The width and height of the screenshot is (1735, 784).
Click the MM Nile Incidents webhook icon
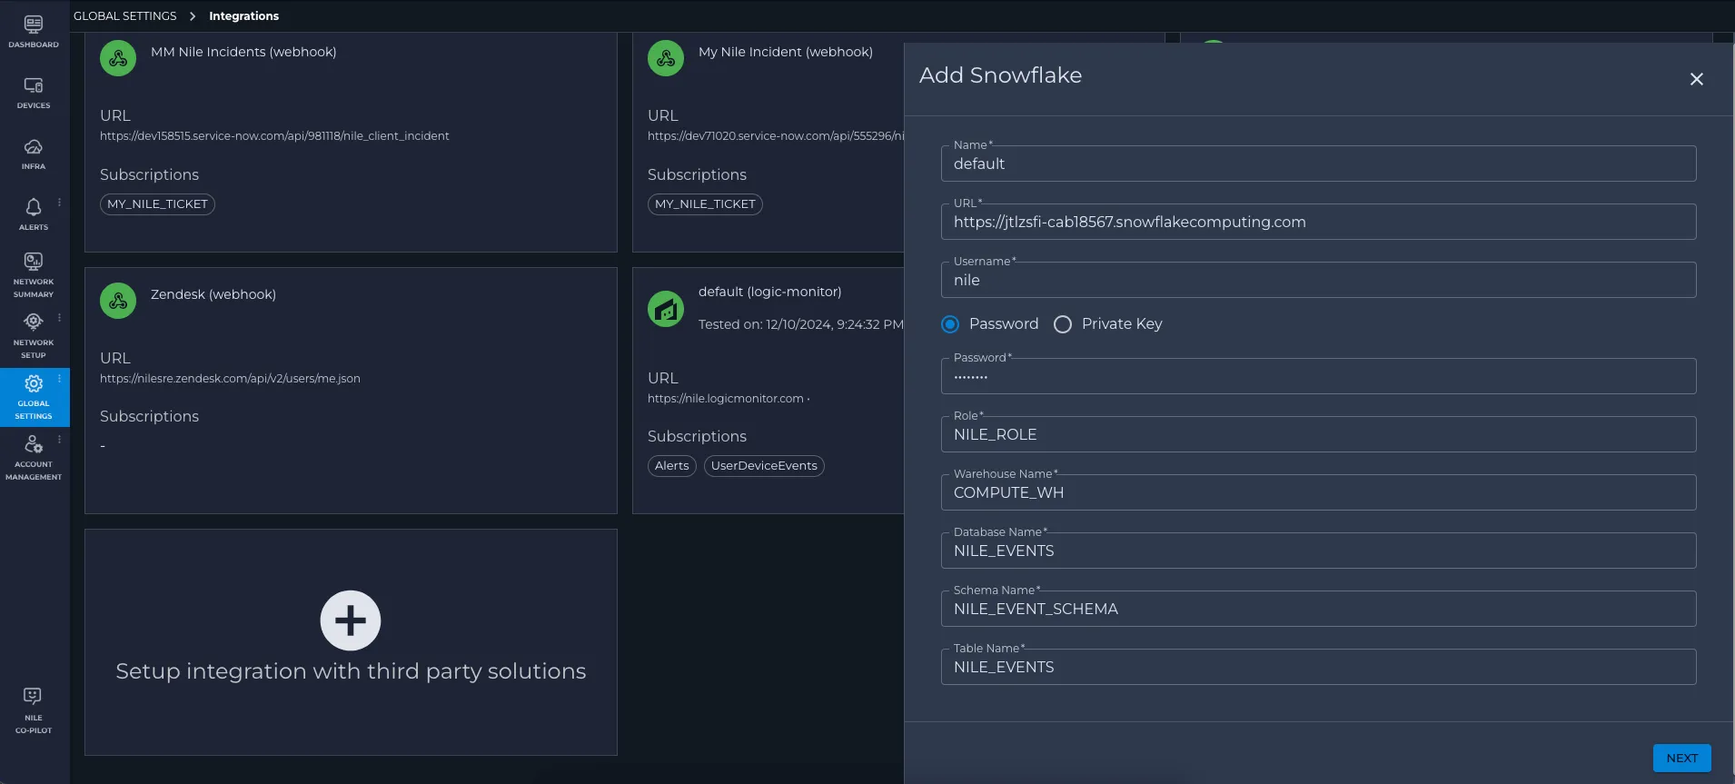tap(118, 58)
